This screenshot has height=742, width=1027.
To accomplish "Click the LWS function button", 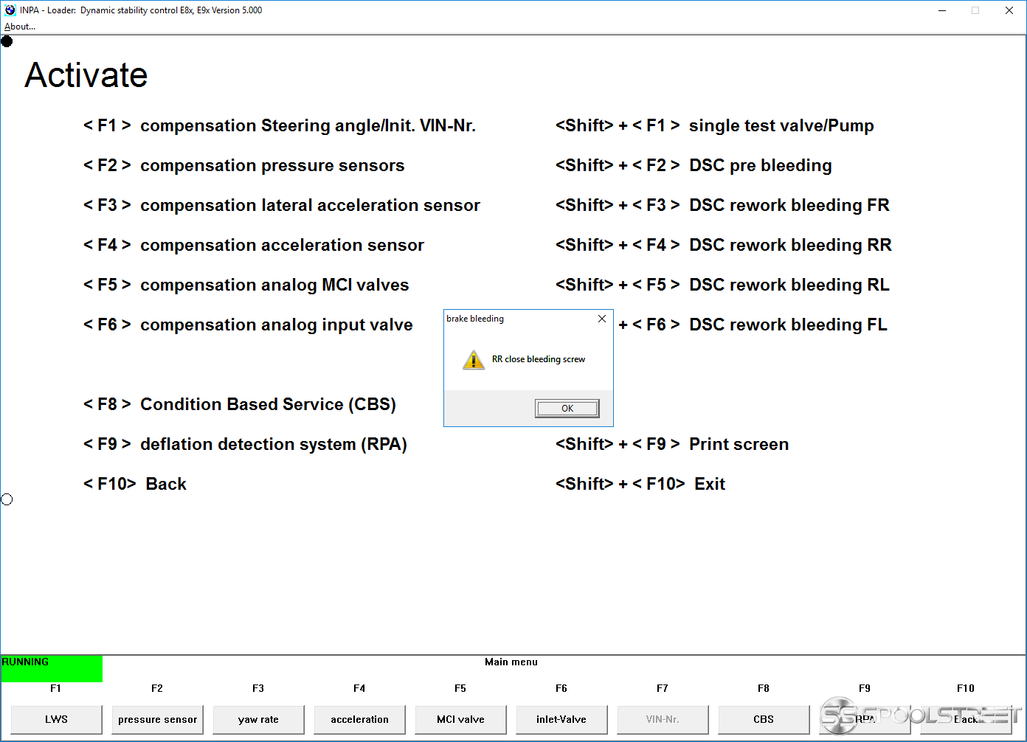I will click(56, 719).
